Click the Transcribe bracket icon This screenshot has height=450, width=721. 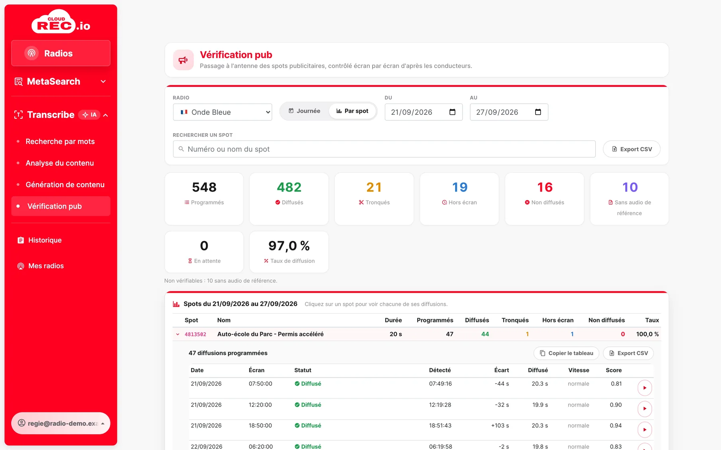point(18,115)
